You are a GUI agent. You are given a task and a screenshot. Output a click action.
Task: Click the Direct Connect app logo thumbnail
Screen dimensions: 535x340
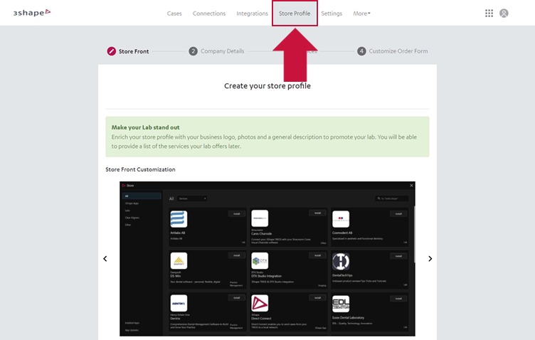(260, 303)
